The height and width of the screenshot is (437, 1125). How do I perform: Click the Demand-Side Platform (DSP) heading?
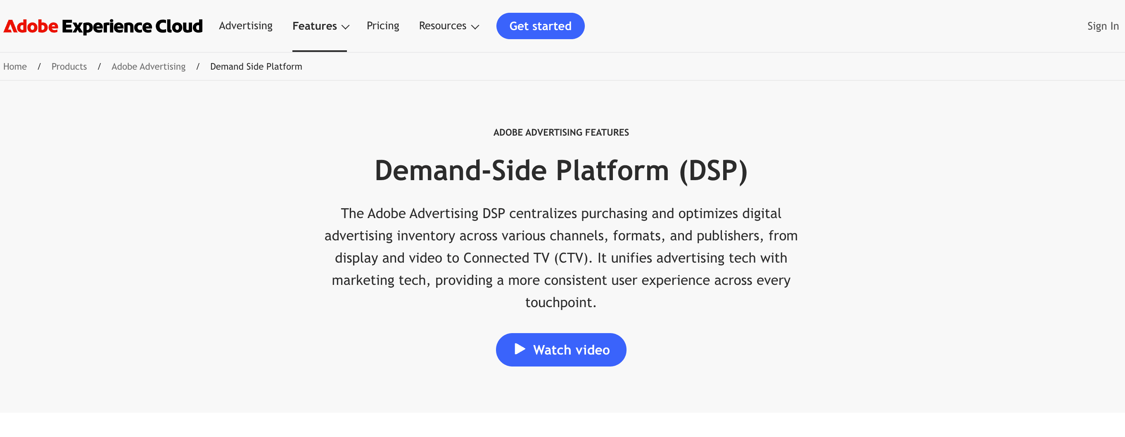pos(561,170)
